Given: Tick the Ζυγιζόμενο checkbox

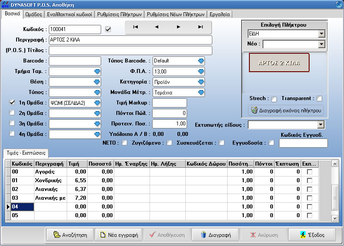Looking at the screenshot, I should (x=169, y=143).
